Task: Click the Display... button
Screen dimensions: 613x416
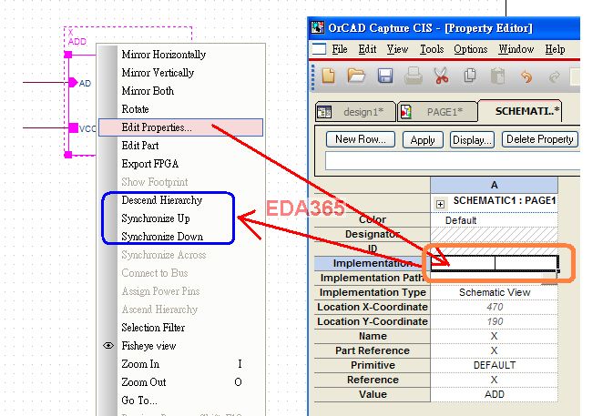Action: 472,140
